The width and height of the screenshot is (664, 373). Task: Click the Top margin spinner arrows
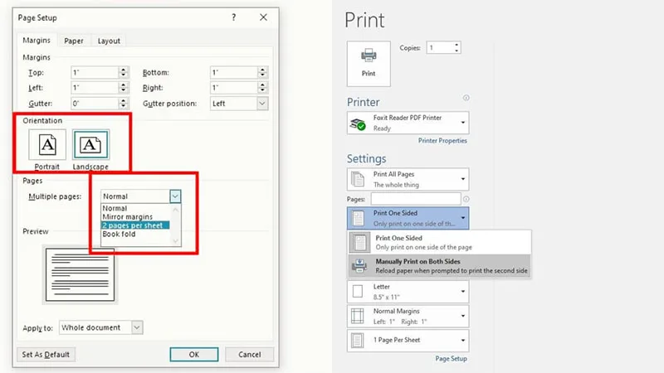point(123,72)
